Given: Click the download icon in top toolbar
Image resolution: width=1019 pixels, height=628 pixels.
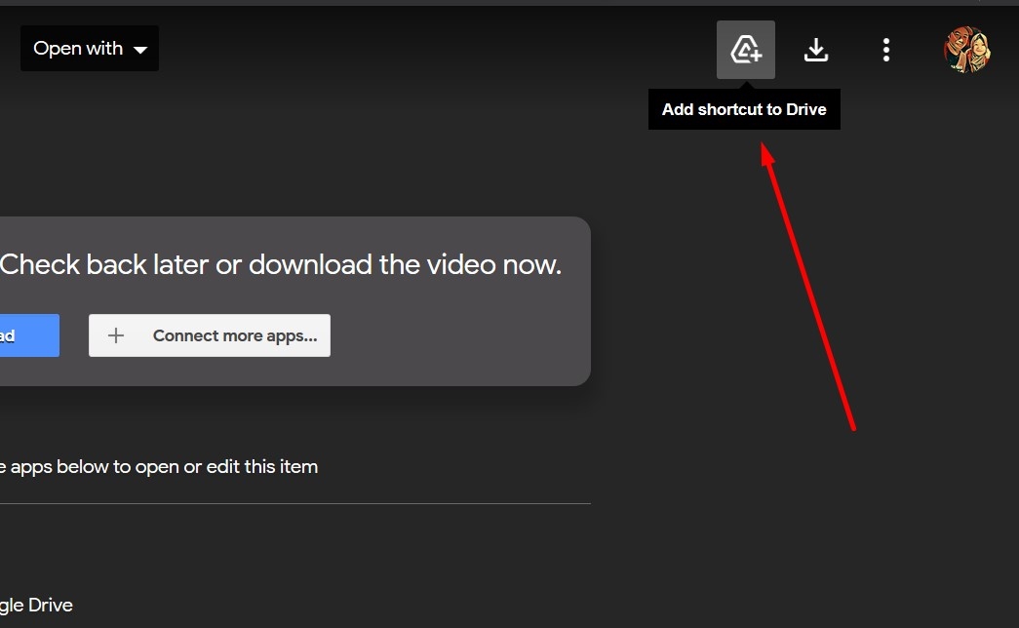Looking at the screenshot, I should point(815,50).
